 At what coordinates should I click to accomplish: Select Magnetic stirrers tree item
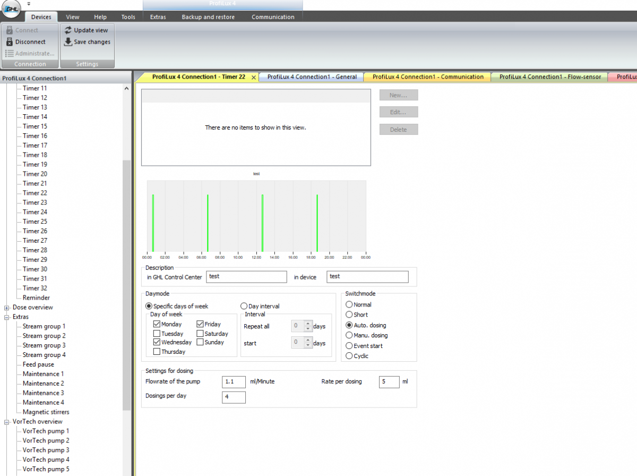[x=46, y=412]
